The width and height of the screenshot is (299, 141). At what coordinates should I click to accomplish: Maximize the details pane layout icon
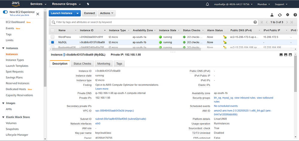[x=290, y=55]
